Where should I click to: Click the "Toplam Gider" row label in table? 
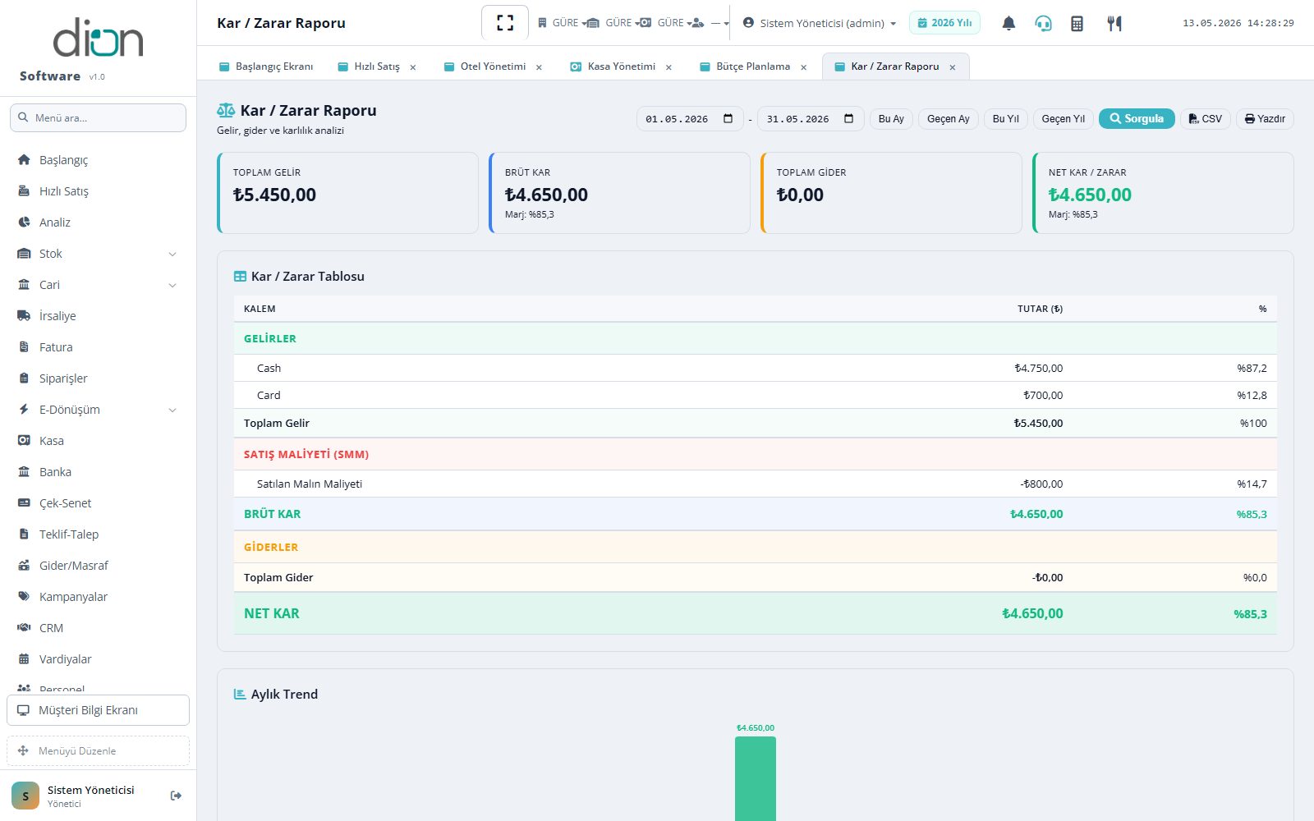pyautogui.click(x=278, y=578)
